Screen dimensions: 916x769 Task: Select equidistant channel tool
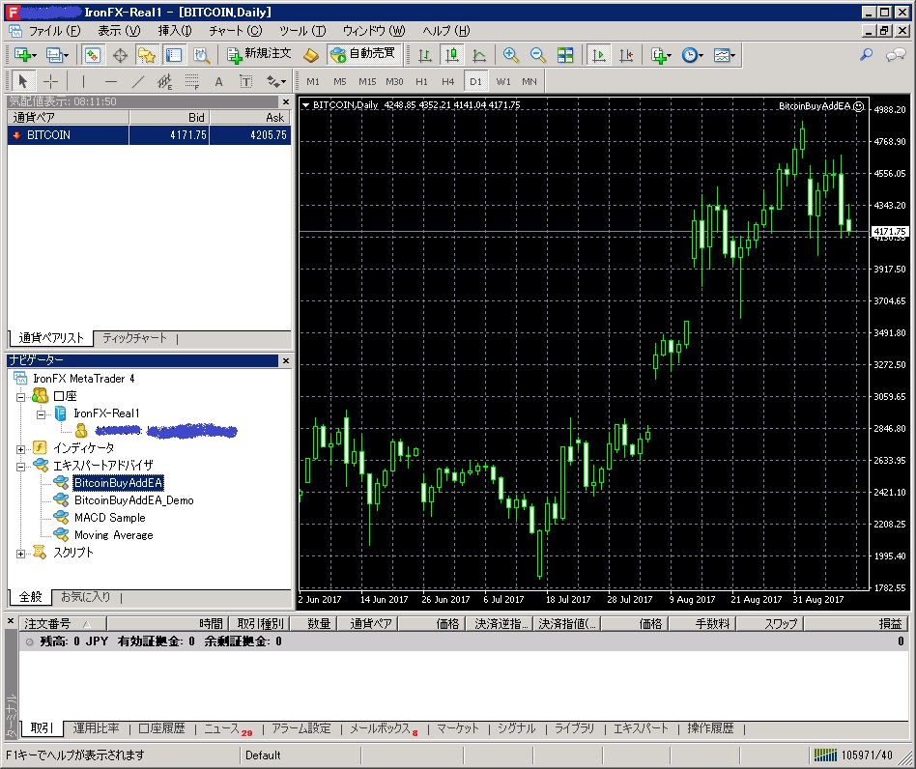[164, 81]
